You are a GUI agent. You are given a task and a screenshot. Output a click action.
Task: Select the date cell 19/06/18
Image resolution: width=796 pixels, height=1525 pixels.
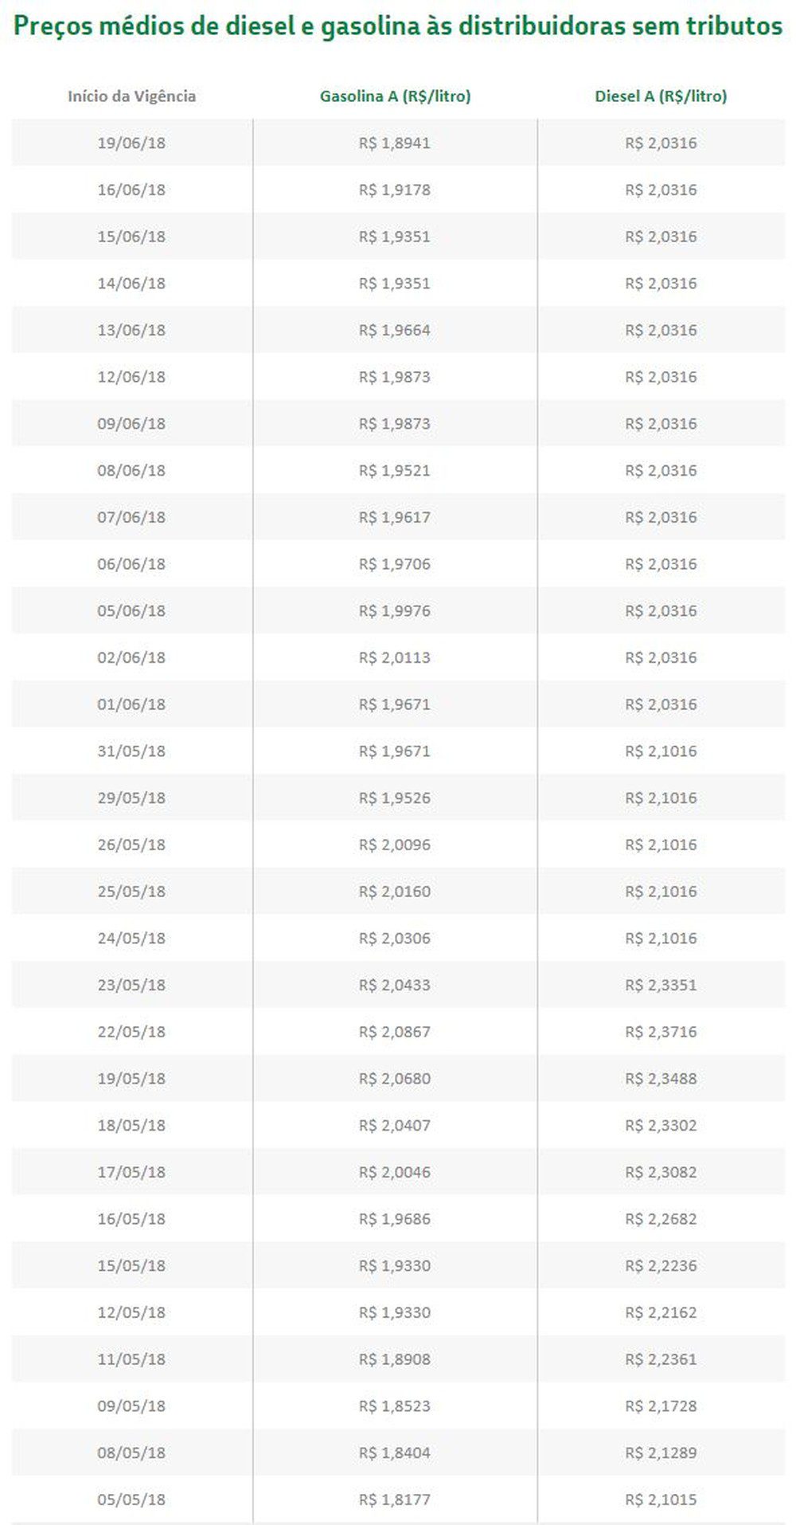tap(131, 143)
